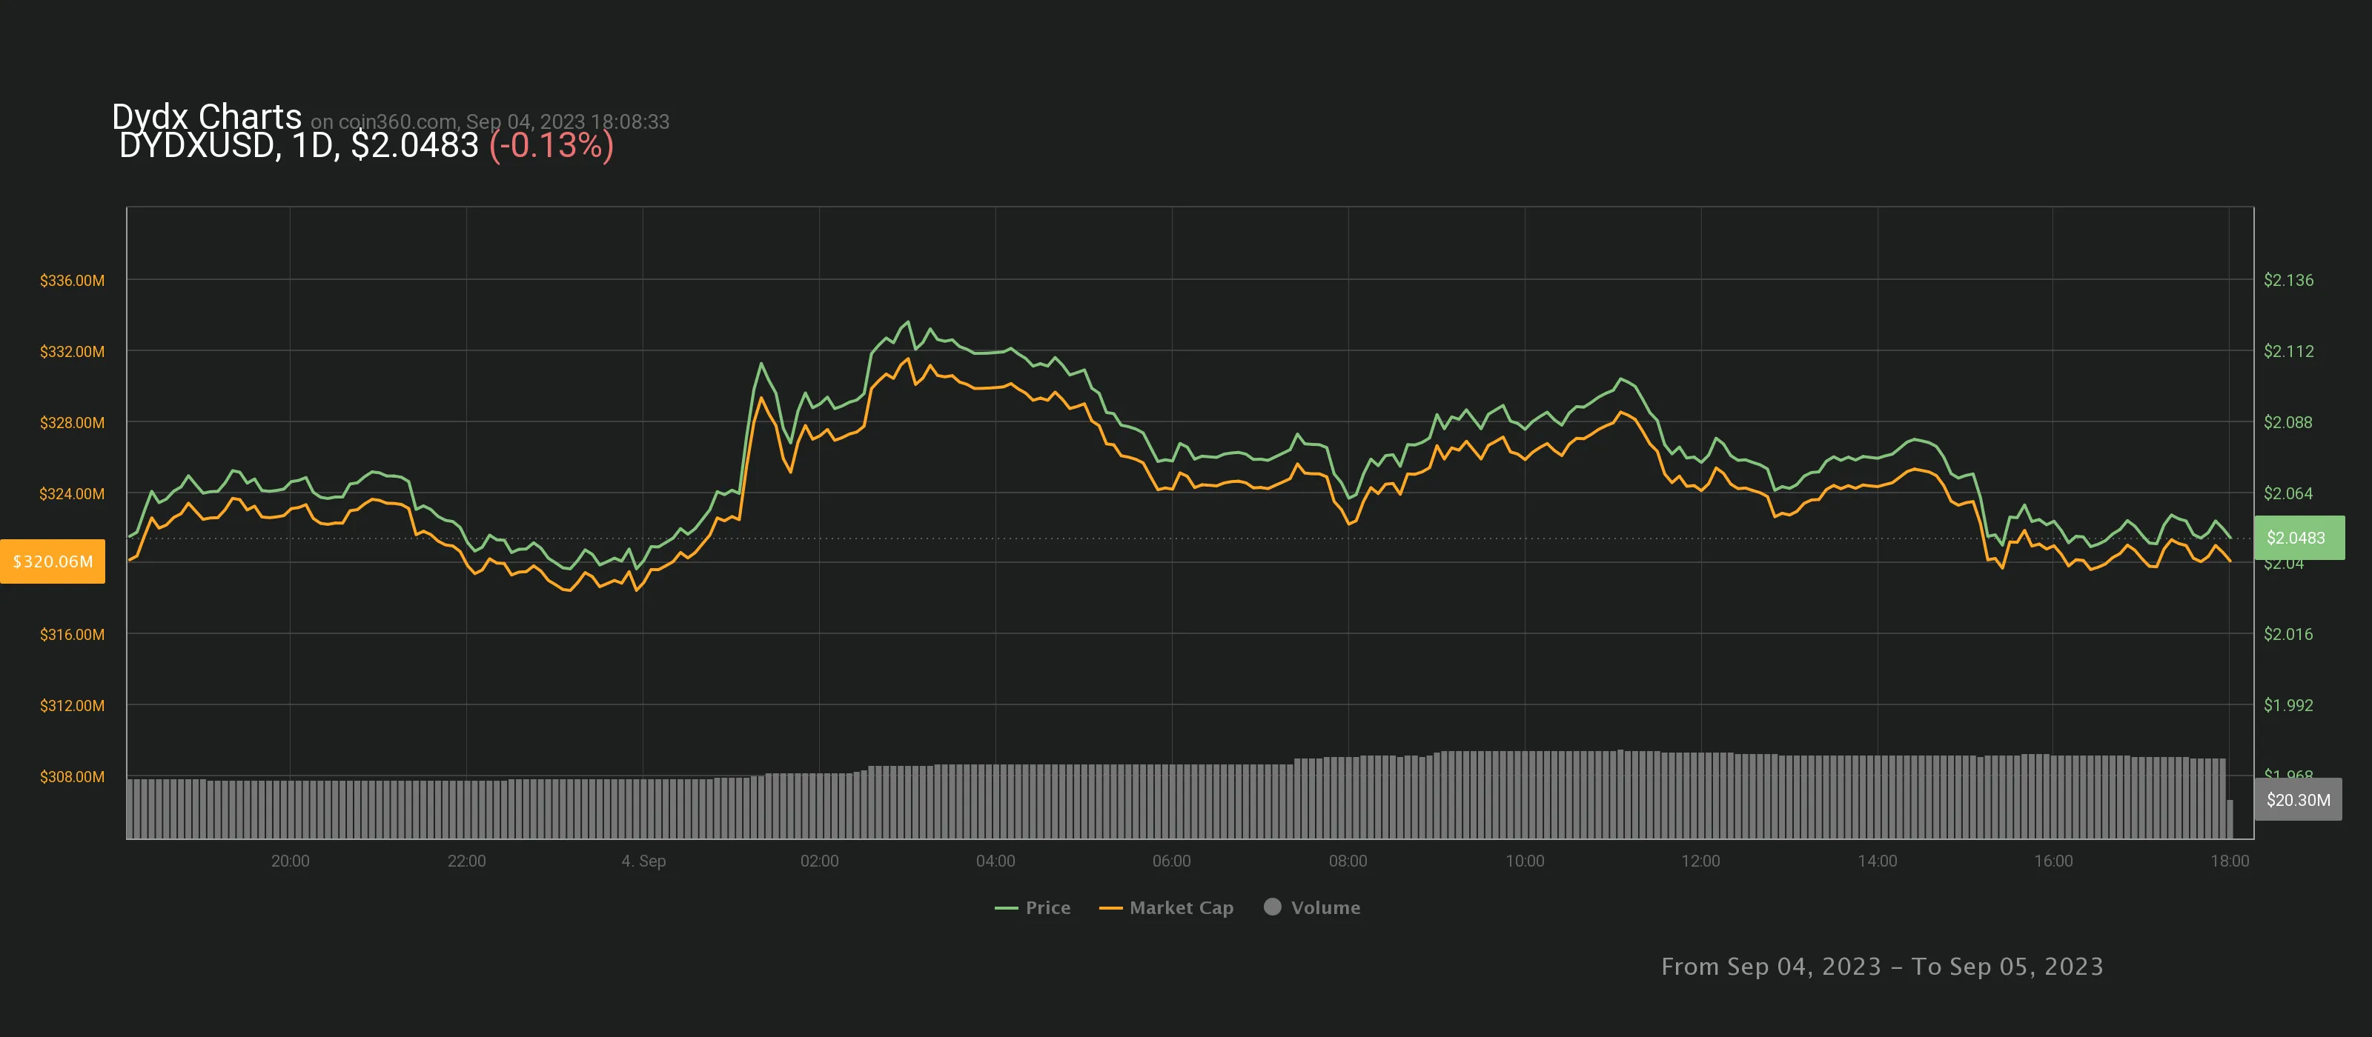Click the 20:00 time axis label
This screenshot has width=2372, height=1037.
pos(290,860)
